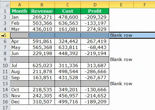This screenshot has height=110, width=155.
Task: Click the Revenue header cell
Action: point(42,11)
